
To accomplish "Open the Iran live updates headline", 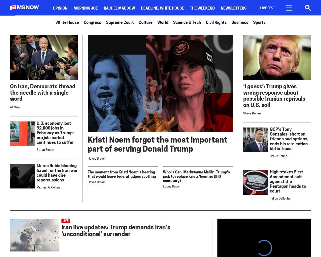I will click(x=116, y=230).
